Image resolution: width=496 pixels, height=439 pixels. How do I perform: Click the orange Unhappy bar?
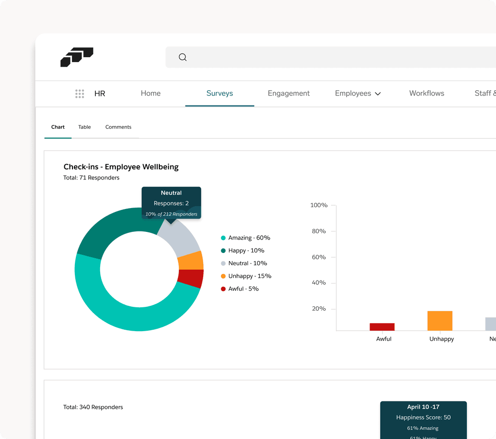pos(440,321)
